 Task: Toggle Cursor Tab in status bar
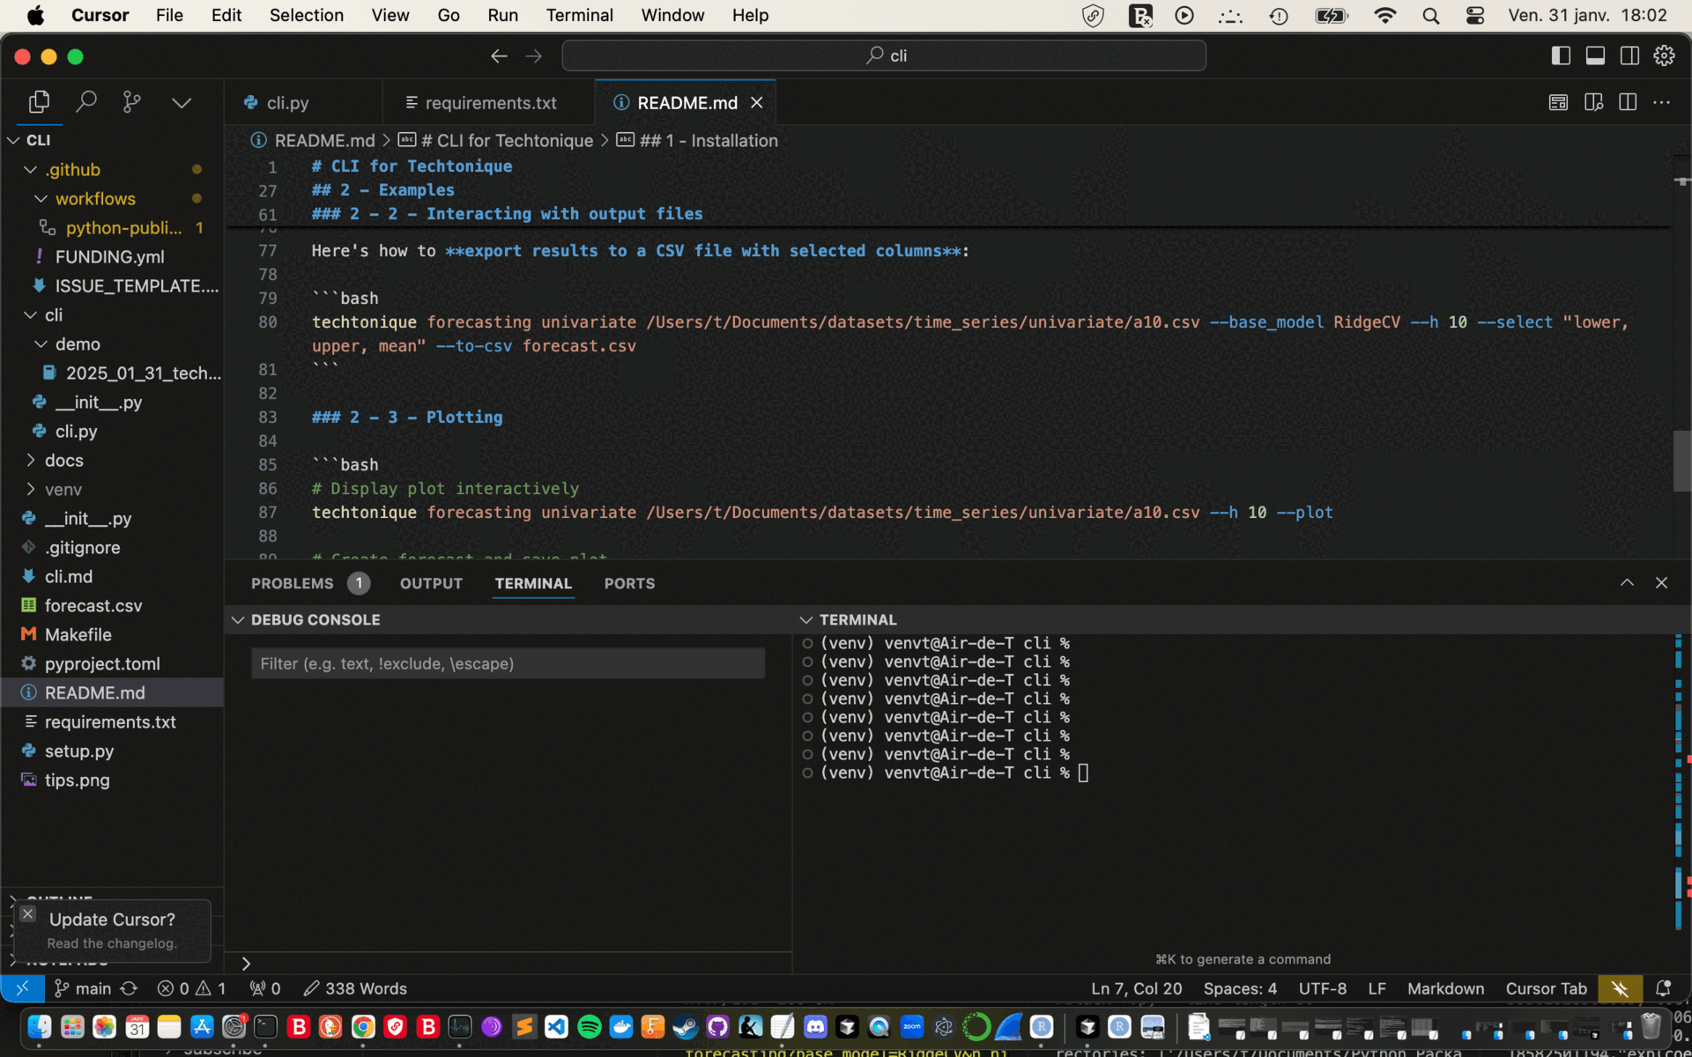click(1546, 988)
